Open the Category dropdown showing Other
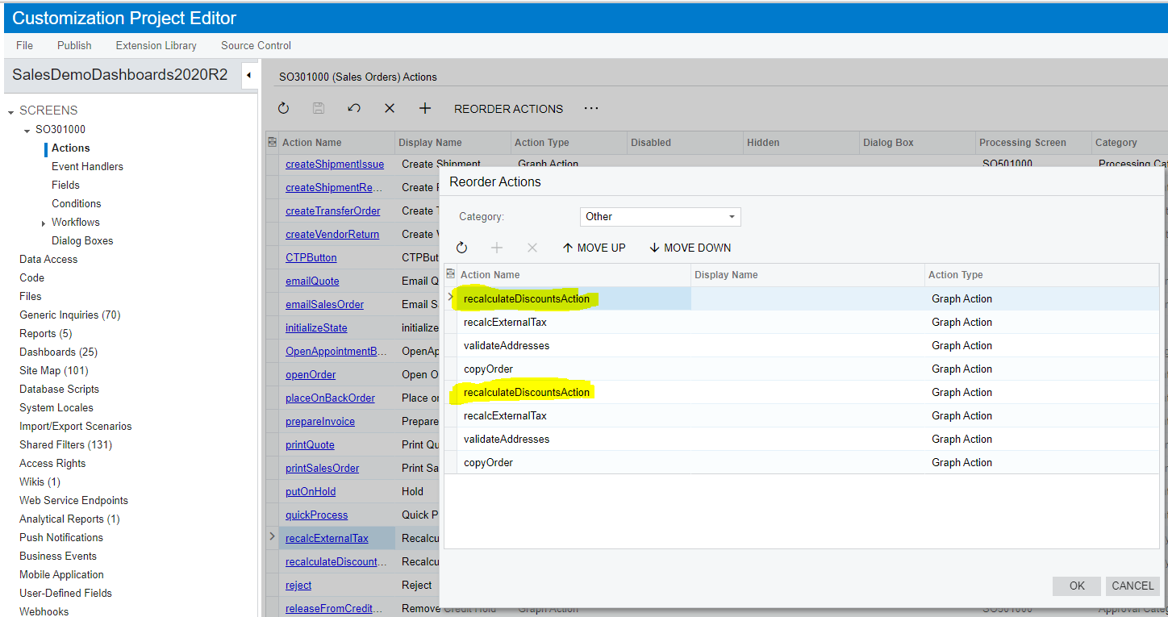The image size is (1168, 617). tap(660, 216)
